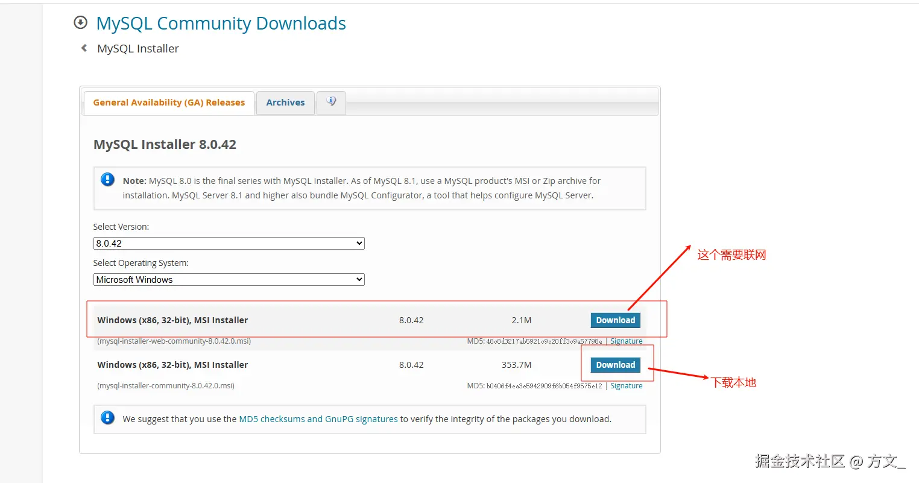Click the back arrow before MySQL Installer
The image size is (919, 483).
pyautogui.click(x=84, y=48)
